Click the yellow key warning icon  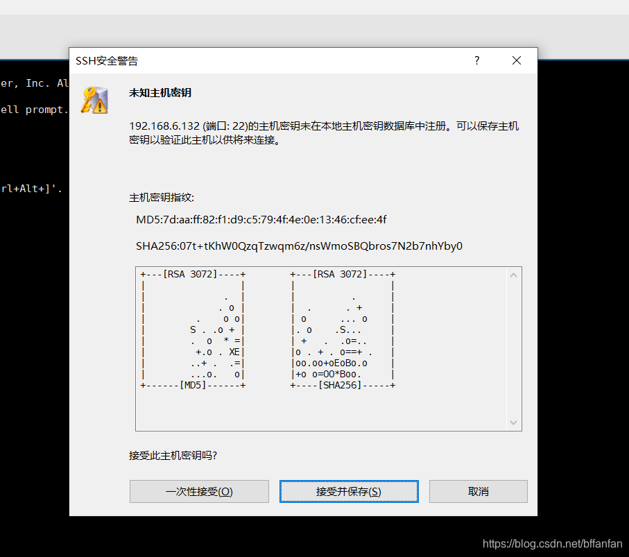(94, 101)
